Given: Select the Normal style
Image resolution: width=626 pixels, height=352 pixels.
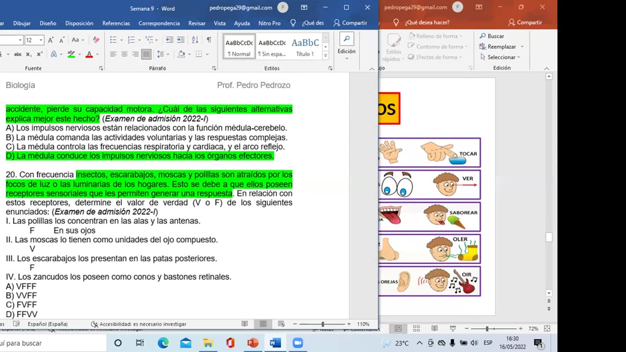Looking at the screenshot, I should (x=239, y=47).
